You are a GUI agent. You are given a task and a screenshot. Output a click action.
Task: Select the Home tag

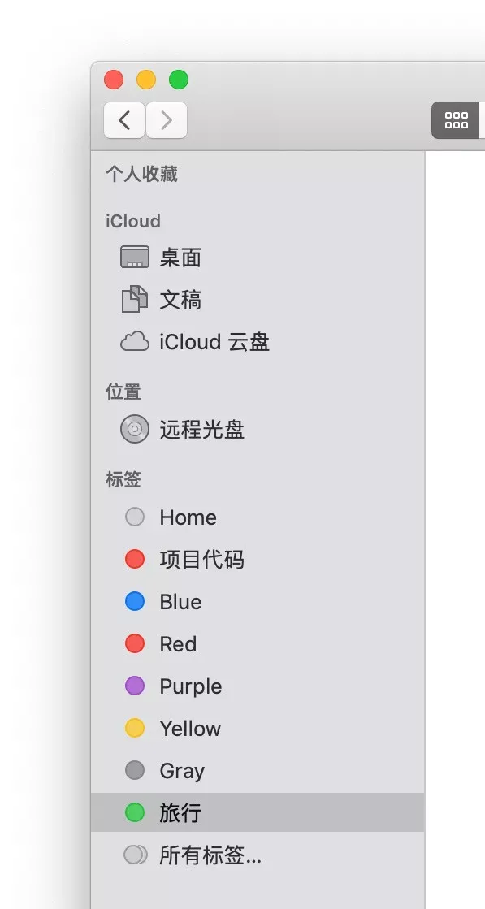pos(188,517)
